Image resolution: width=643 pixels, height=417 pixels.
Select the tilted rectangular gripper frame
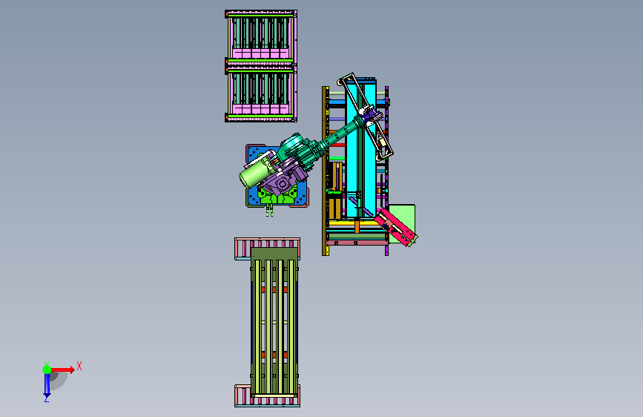365,116
